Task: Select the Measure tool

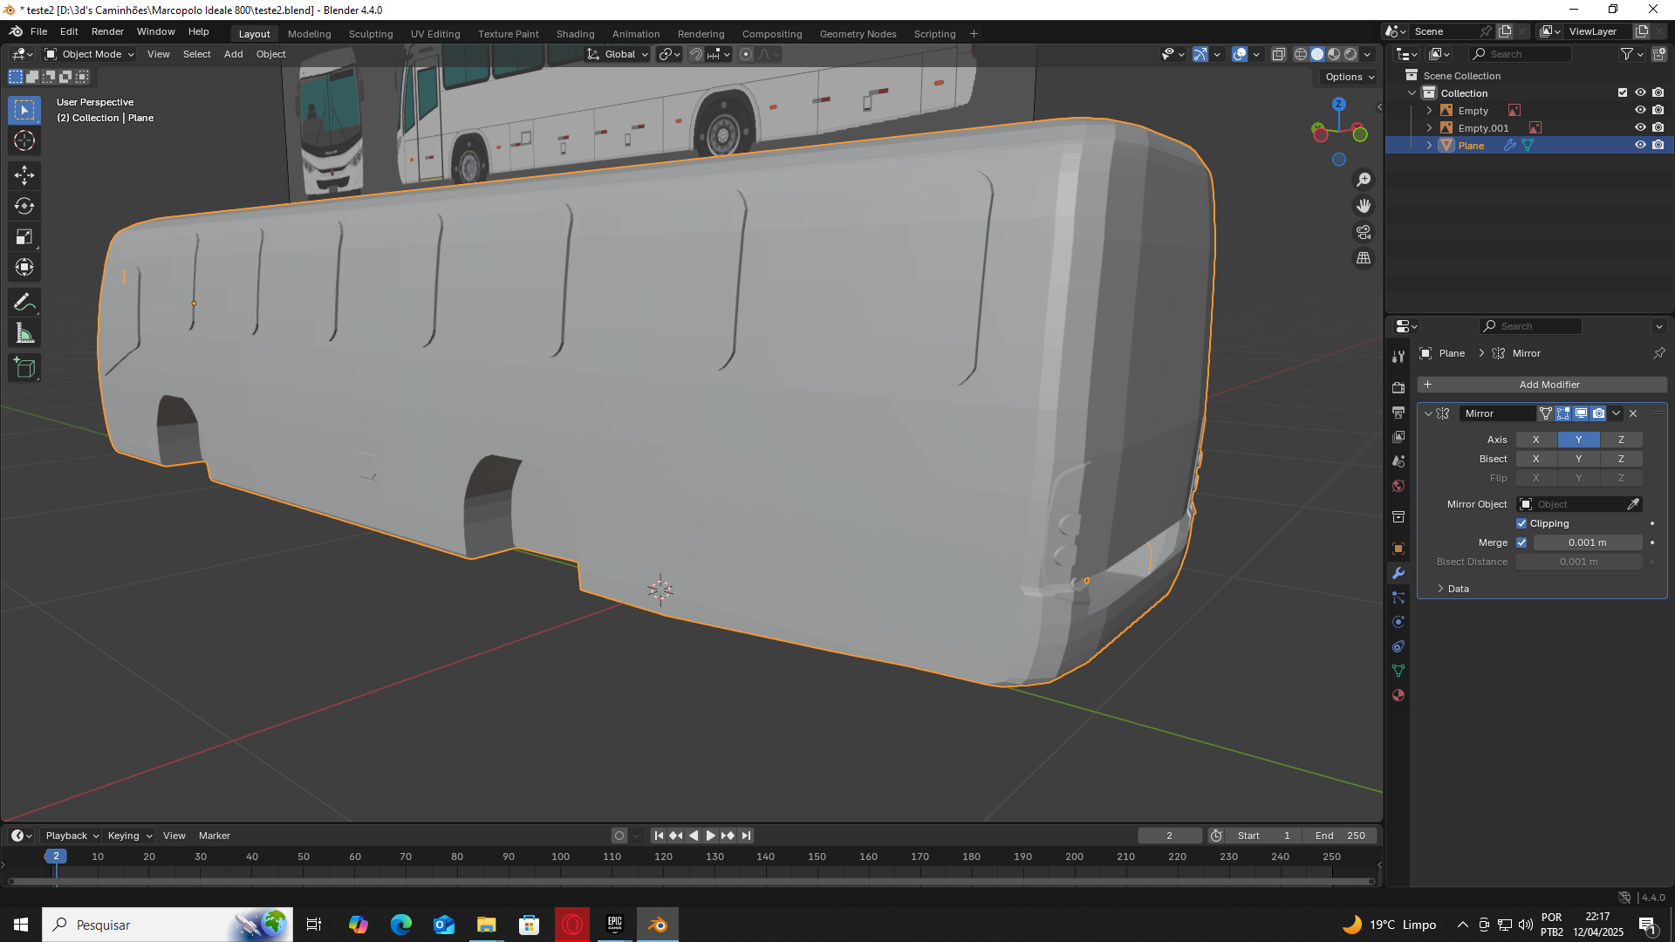Action: click(x=24, y=333)
